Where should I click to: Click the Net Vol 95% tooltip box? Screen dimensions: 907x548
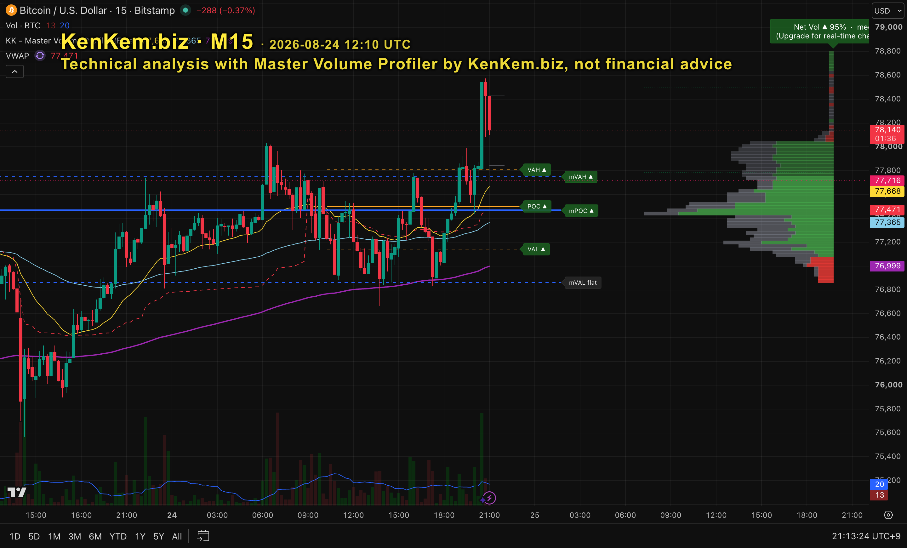(820, 31)
